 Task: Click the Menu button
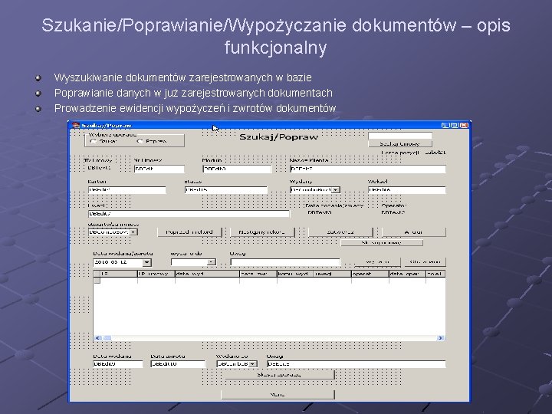coord(278,395)
